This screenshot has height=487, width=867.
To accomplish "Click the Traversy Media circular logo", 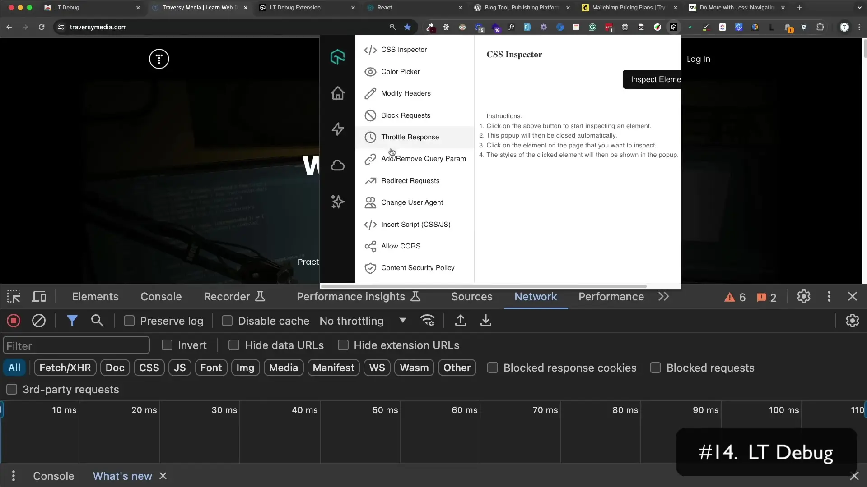I will [159, 59].
